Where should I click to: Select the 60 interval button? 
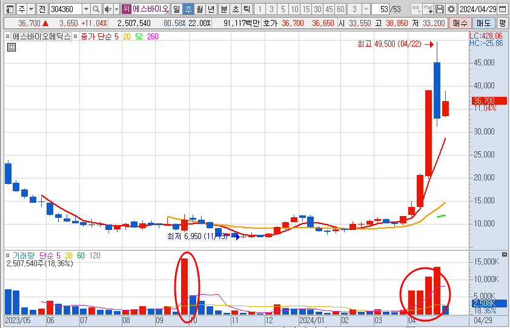coord(340,9)
